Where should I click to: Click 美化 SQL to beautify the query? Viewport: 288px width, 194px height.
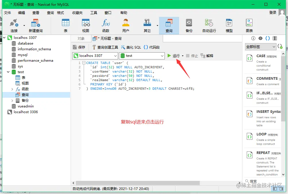click(x=131, y=47)
